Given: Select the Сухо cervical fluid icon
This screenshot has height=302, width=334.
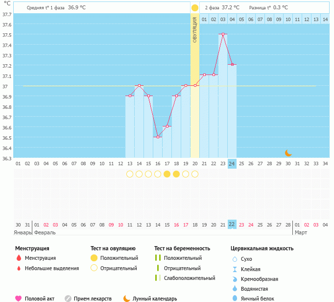Looking at the screenshot, I should tap(235, 259).
